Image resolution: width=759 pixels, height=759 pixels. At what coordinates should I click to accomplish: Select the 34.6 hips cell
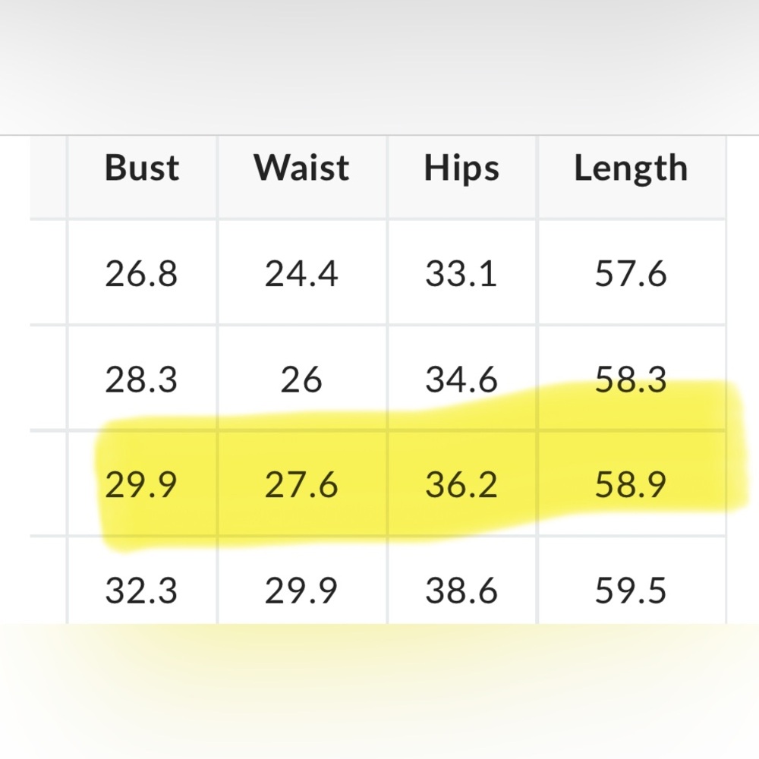pyautogui.click(x=461, y=379)
